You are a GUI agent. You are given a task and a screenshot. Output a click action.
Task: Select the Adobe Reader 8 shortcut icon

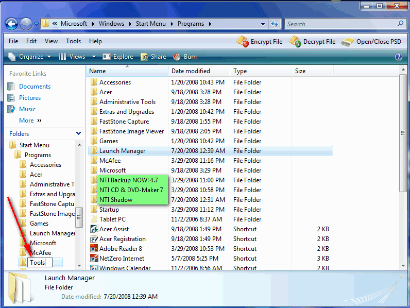[x=94, y=249]
